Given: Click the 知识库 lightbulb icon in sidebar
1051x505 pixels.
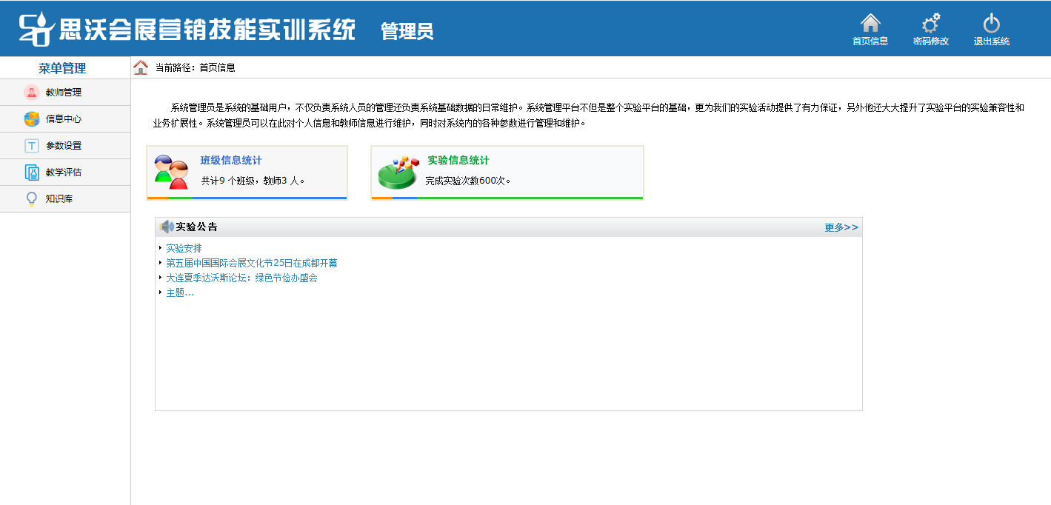Looking at the screenshot, I should pyautogui.click(x=31, y=199).
